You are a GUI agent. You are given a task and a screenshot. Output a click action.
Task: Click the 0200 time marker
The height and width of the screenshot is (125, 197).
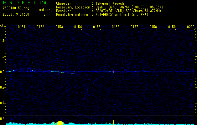click(x=190, y=27)
